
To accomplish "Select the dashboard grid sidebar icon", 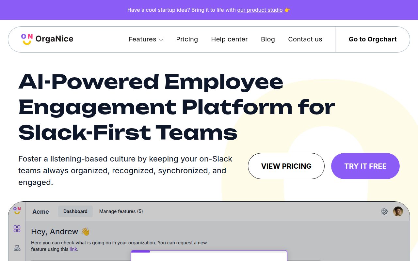I will 17,229.
